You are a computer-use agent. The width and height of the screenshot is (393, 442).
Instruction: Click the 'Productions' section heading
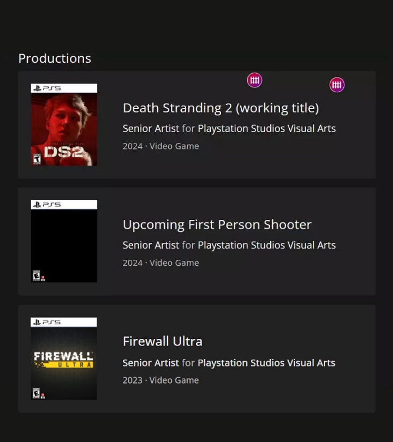[55, 58]
